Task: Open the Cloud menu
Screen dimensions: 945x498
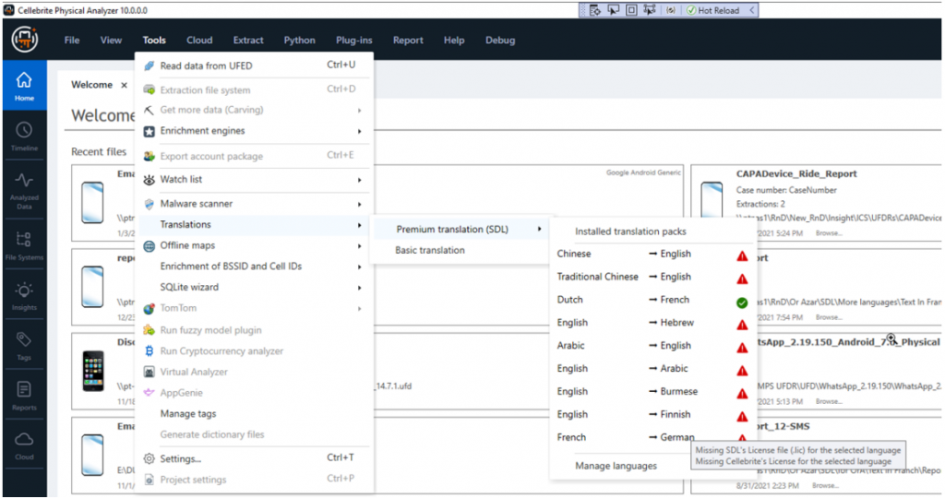Action: [x=199, y=41]
